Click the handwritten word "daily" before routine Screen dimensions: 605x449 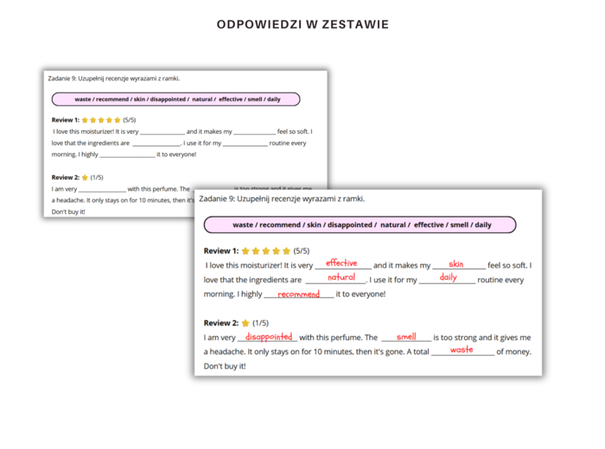pos(448,278)
